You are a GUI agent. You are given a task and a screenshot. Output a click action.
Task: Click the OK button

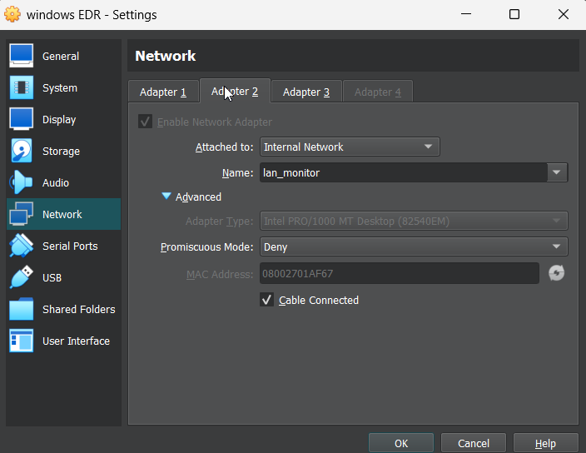(x=401, y=443)
